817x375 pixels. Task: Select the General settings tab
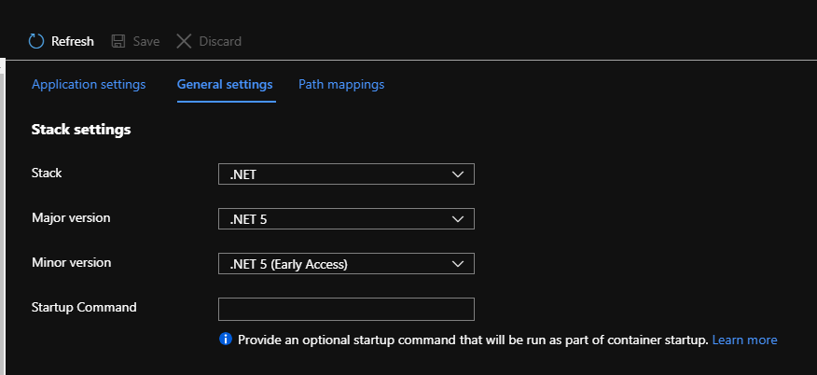[225, 85]
